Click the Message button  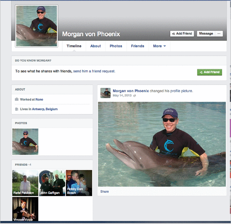click(x=206, y=34)
